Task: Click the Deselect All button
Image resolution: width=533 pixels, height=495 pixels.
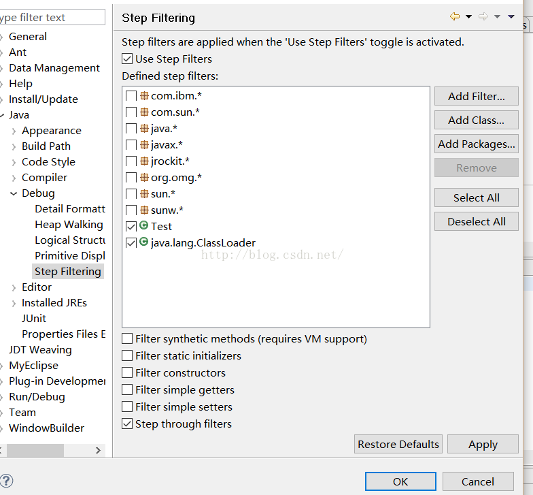Action: coord(476,222)
